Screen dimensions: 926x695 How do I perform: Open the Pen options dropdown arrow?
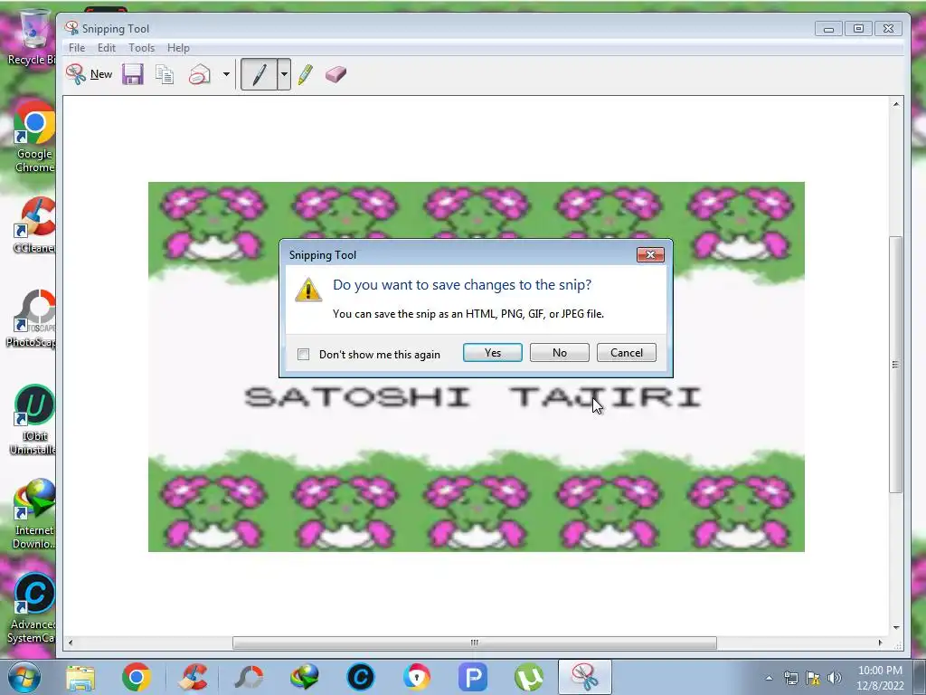pyautogui.click(x=284, y=74)
